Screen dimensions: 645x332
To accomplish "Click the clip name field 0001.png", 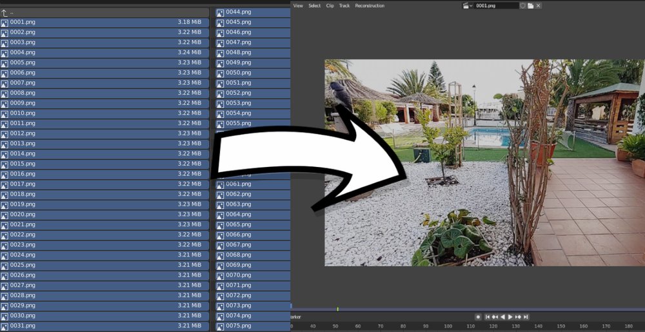I will pyautogui.click(x=495, y=6).
